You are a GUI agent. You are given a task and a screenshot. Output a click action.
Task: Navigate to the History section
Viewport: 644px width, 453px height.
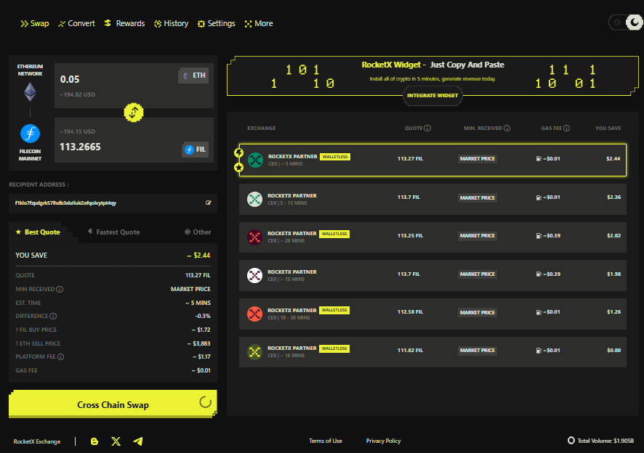[172, 23]
